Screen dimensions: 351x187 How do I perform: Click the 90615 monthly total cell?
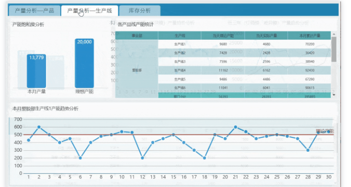310,88
